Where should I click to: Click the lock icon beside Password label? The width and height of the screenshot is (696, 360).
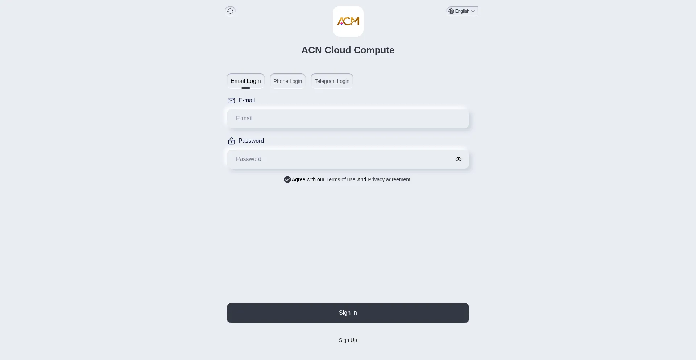pyautogui.click(x=231, y=141)
